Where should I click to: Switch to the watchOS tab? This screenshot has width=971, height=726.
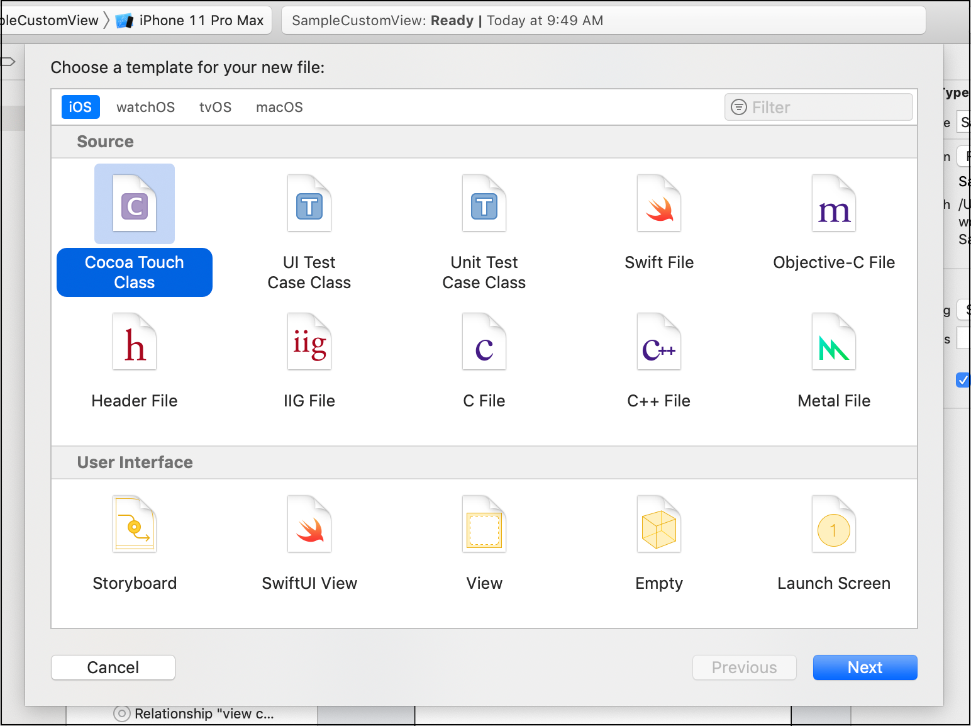(x=145, y=107)
